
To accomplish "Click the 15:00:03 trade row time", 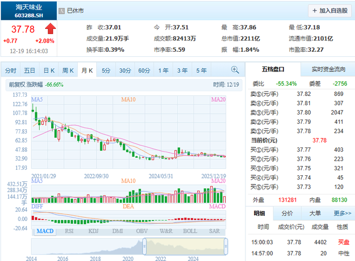I will click(262, 242).
